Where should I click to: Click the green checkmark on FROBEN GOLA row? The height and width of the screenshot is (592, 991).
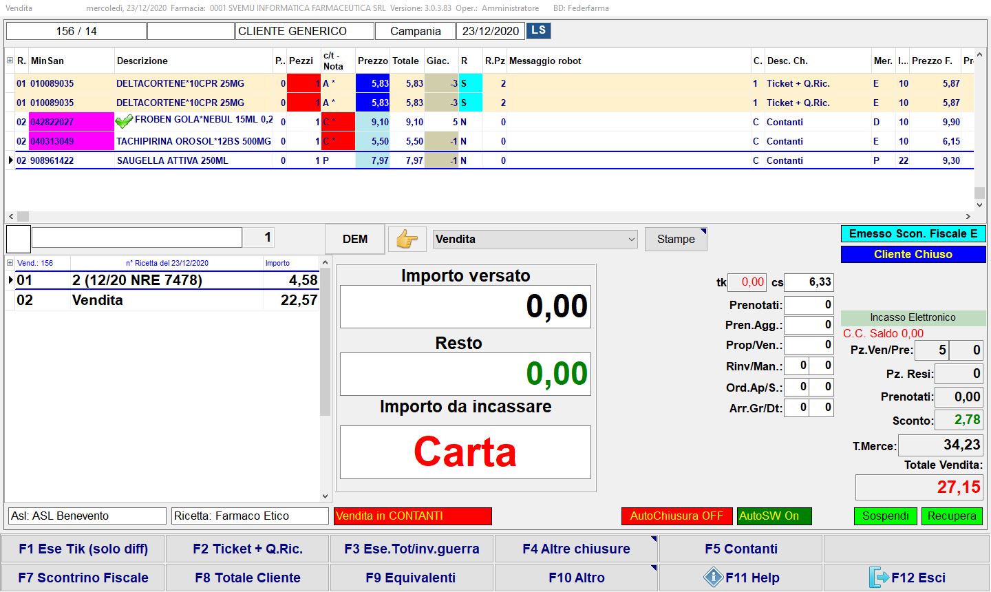(124, 122)
